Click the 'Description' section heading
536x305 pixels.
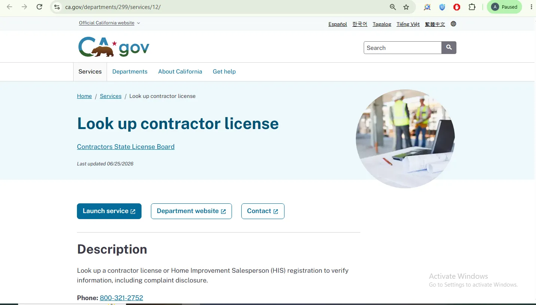[x=112, y=249]
